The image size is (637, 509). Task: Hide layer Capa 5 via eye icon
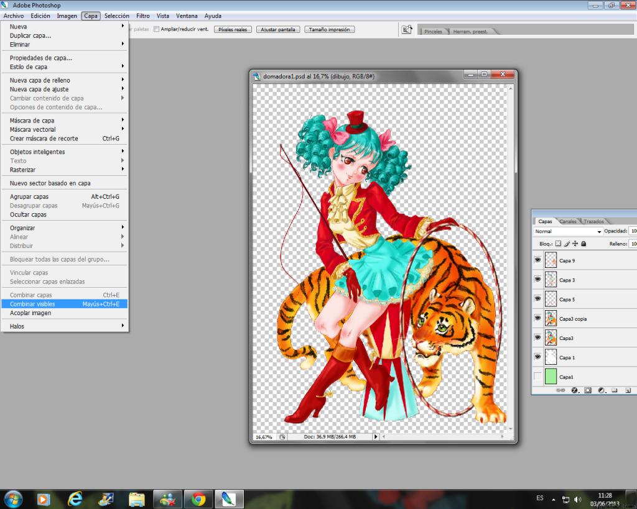click(x=537, y=299)
